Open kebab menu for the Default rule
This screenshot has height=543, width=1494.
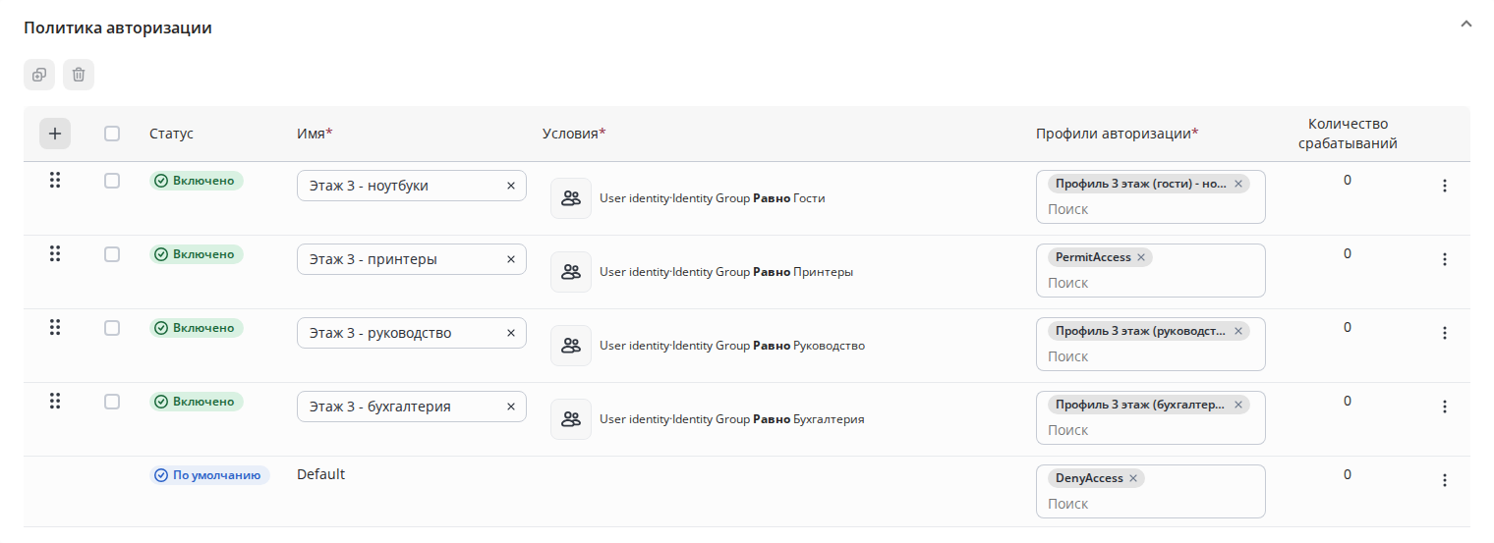pos(1444,480)
